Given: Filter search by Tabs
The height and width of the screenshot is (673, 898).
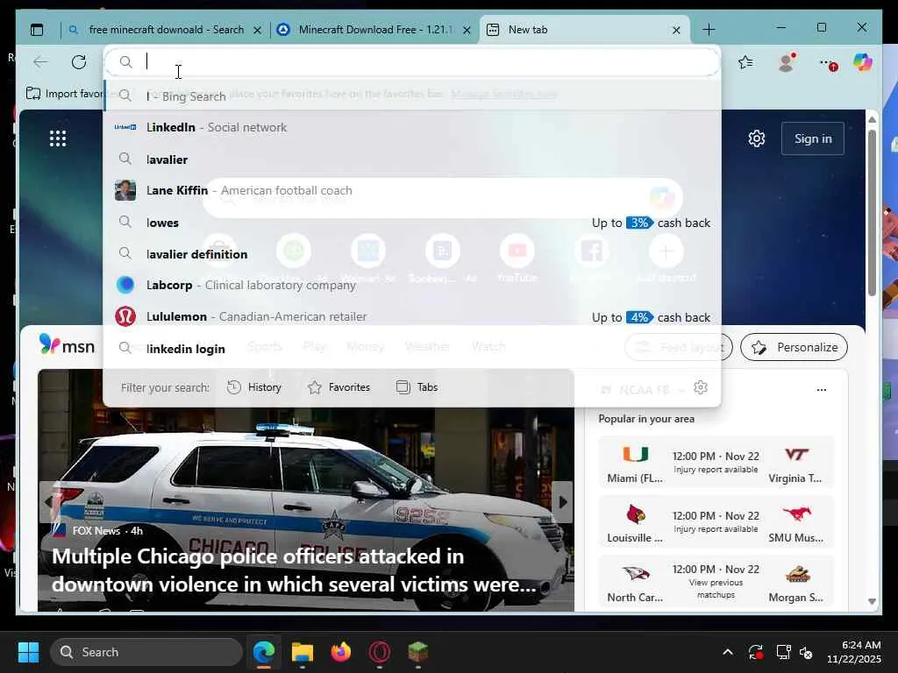Looking at the screenshot, I should click(417, 387).
